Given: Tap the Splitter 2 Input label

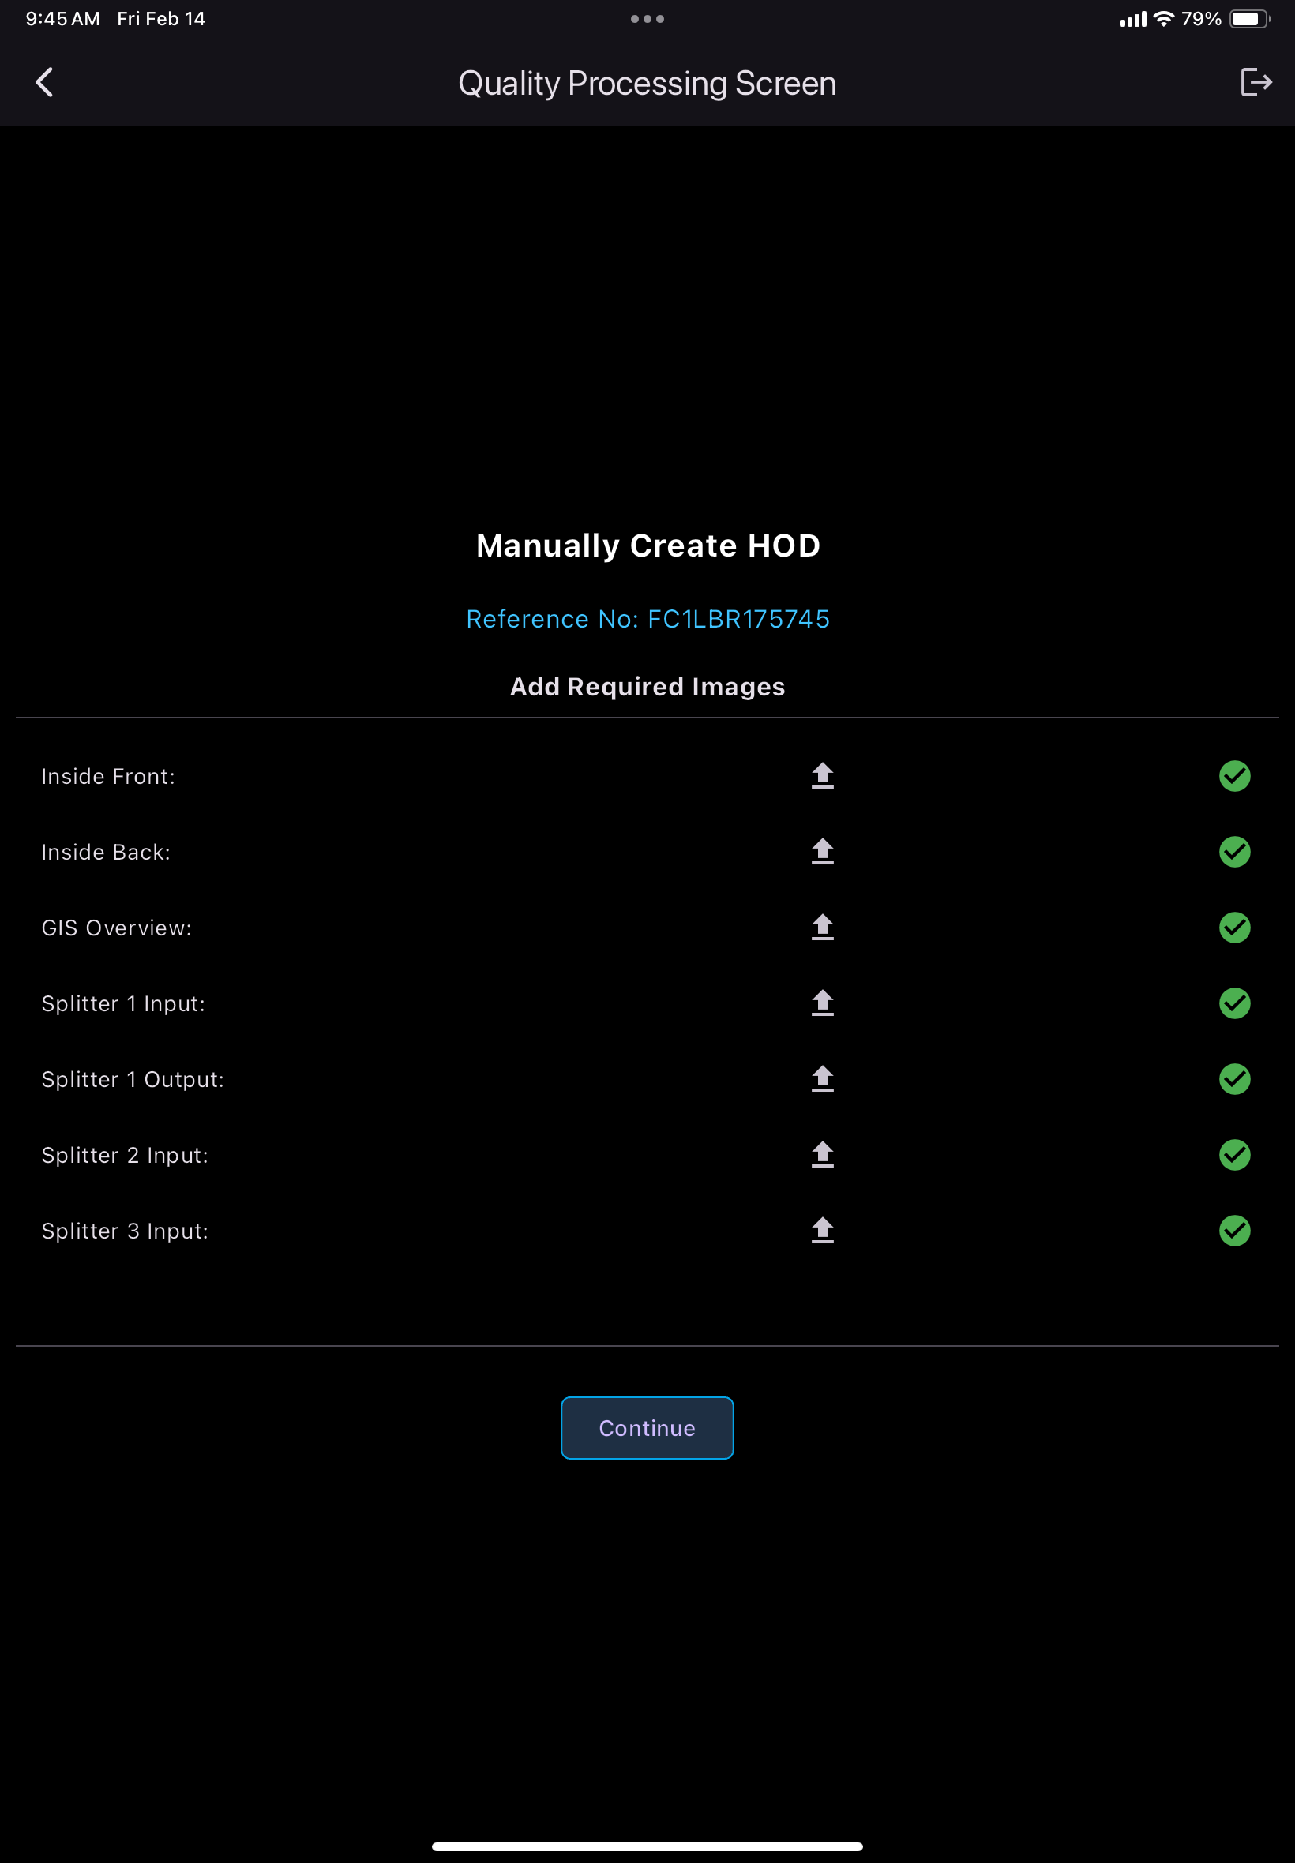Looking at the screenshot, I should (125, 1155).
